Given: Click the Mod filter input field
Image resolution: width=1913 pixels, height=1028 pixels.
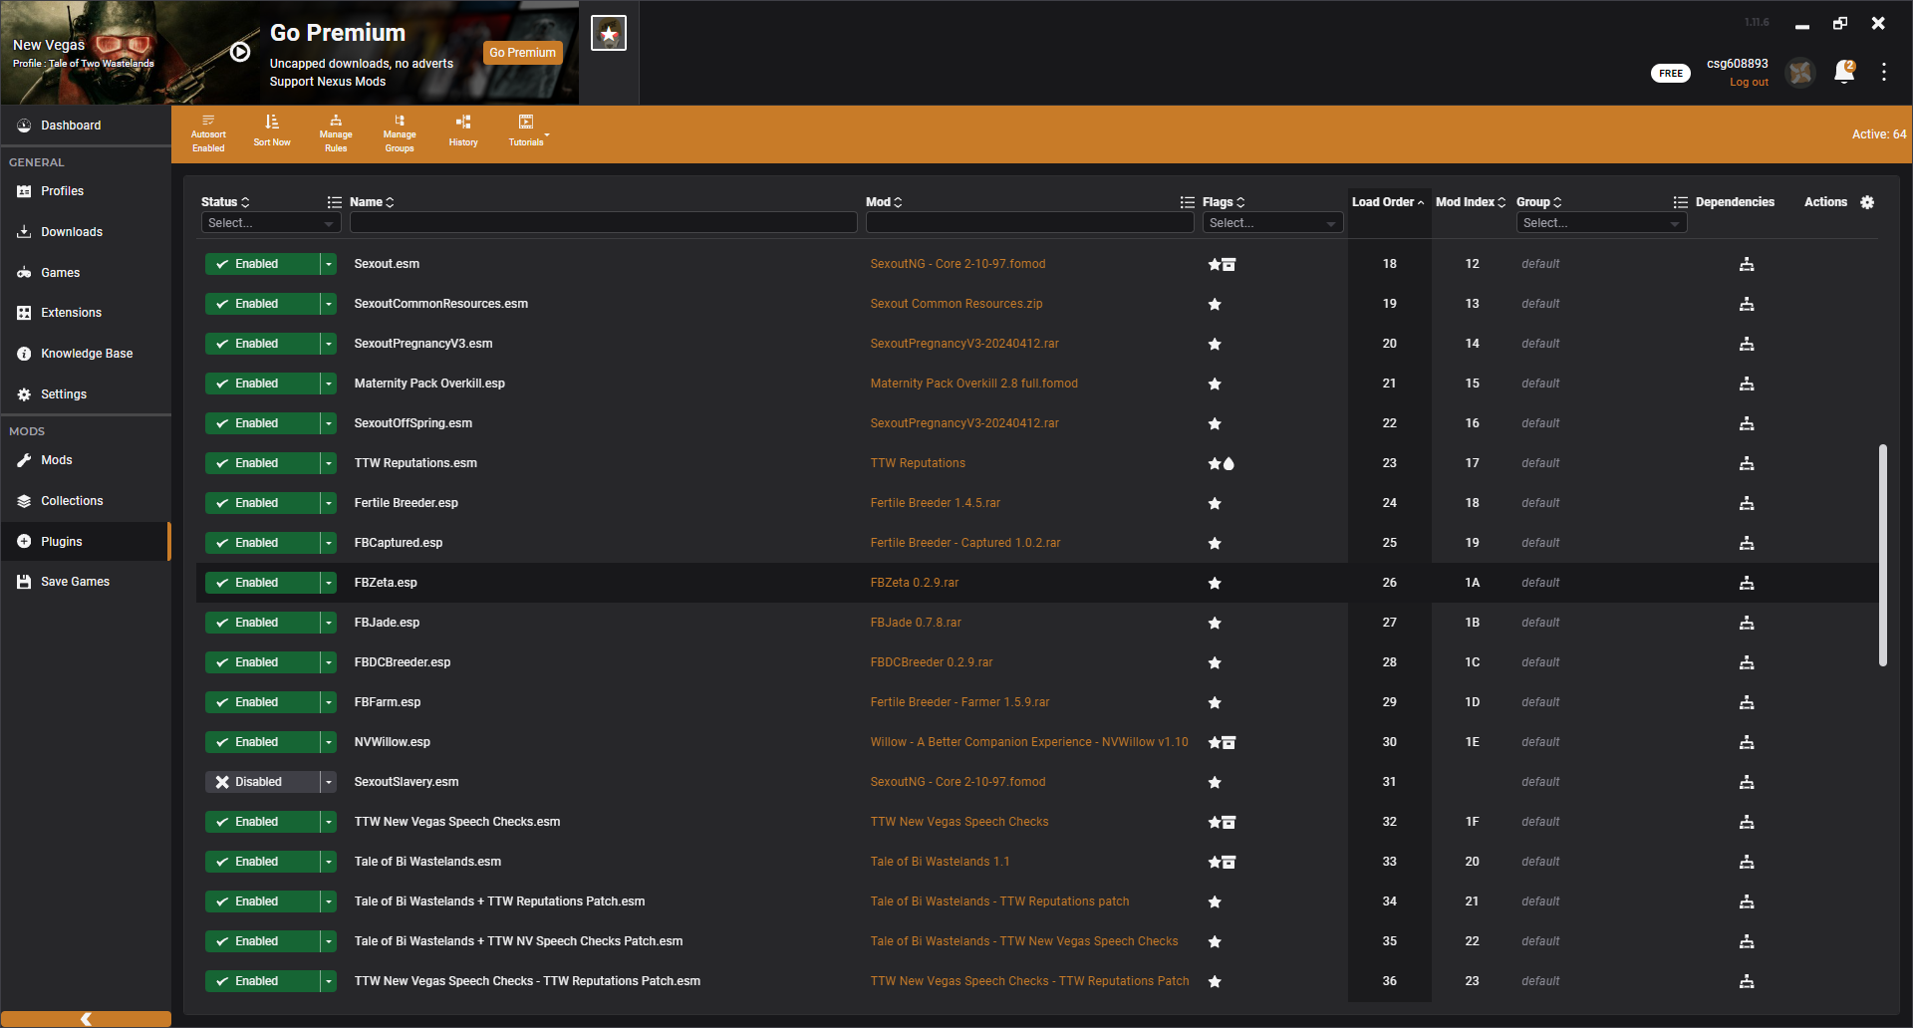Looking at the screenshot, I should [1030, 223].
